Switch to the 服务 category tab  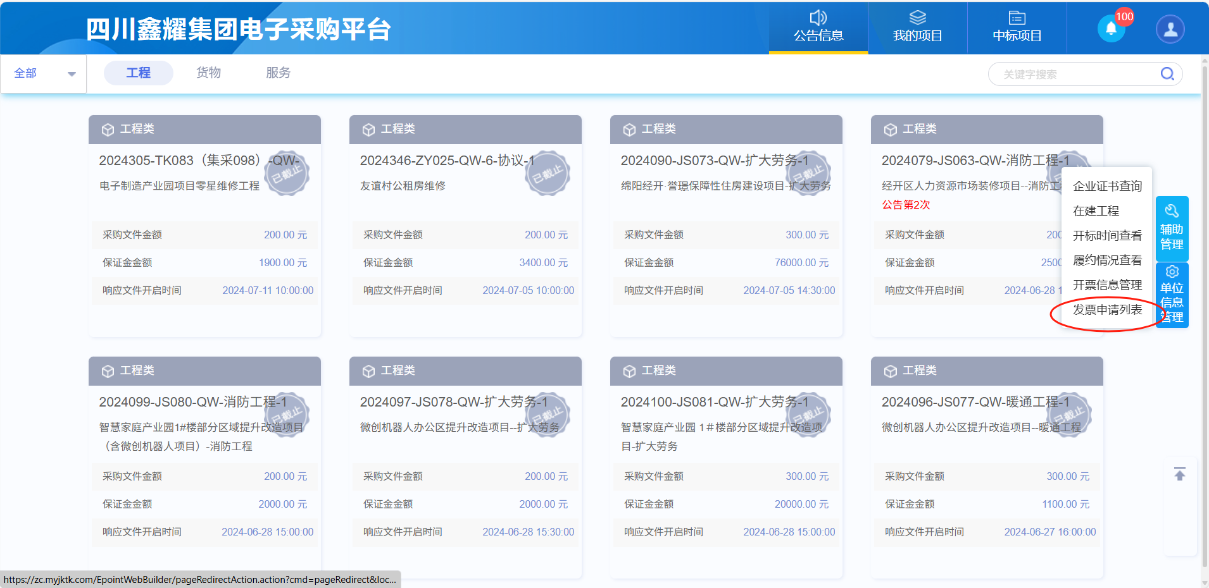coord(278,73)
